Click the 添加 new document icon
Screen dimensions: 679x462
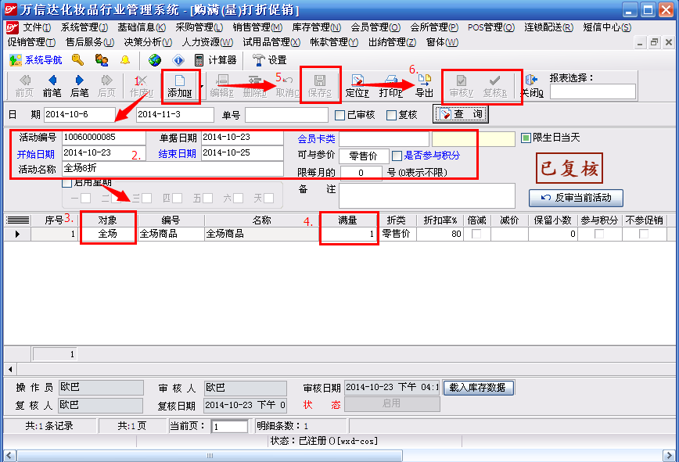point(179,85)
